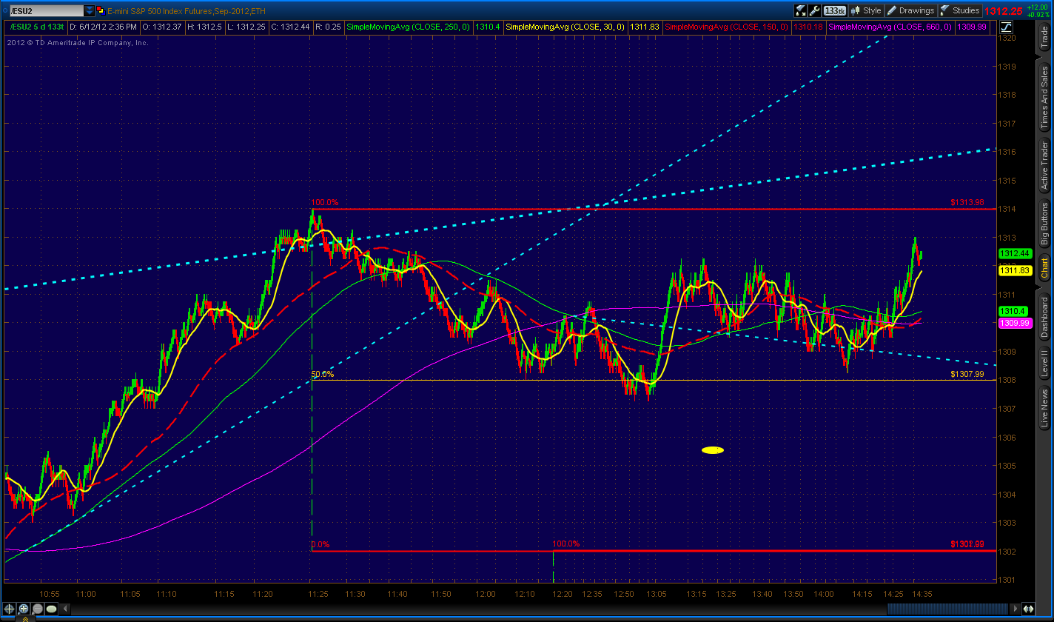The image size is (1054, 622).
Task: Click the time-axis expand/compress arrows icon at bottom right
Action: pos(1027,609)
